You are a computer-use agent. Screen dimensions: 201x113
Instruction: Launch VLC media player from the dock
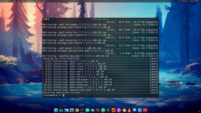point(129,110)
